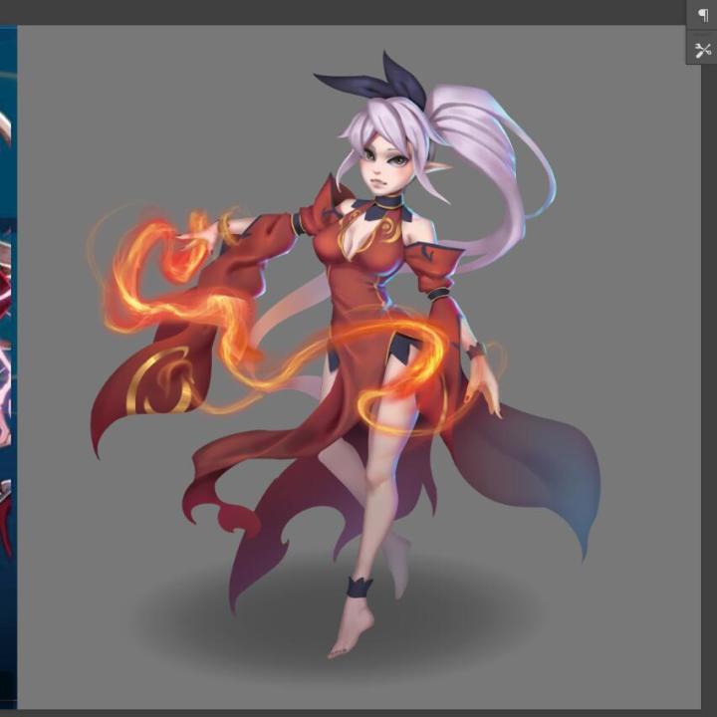Open the Tool Presets panel icon
The height and width of the screenshot is (717, 717).
coord(702,50)
